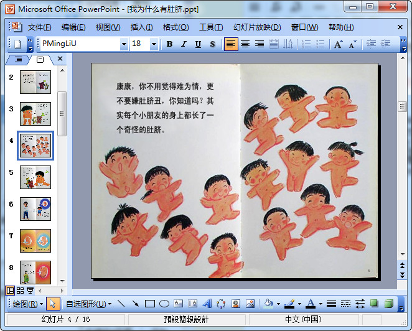Toggle Align Left alignment

[231, 44]
